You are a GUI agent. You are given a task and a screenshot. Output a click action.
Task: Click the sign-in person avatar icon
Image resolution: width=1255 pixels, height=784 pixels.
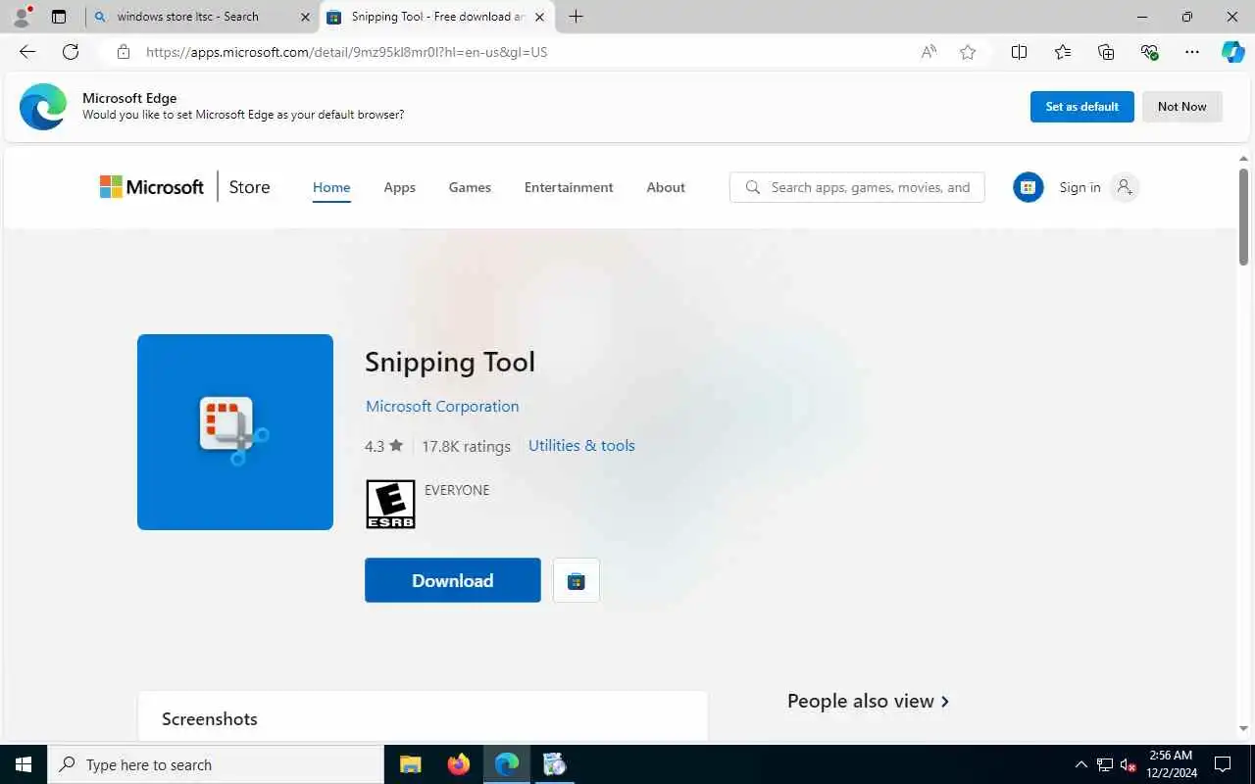[x=1125, y=187]
